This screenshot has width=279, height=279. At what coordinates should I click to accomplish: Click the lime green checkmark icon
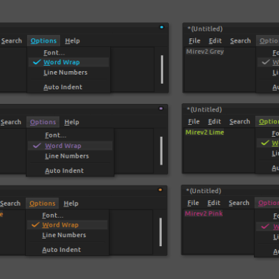[x=265, y=143]
